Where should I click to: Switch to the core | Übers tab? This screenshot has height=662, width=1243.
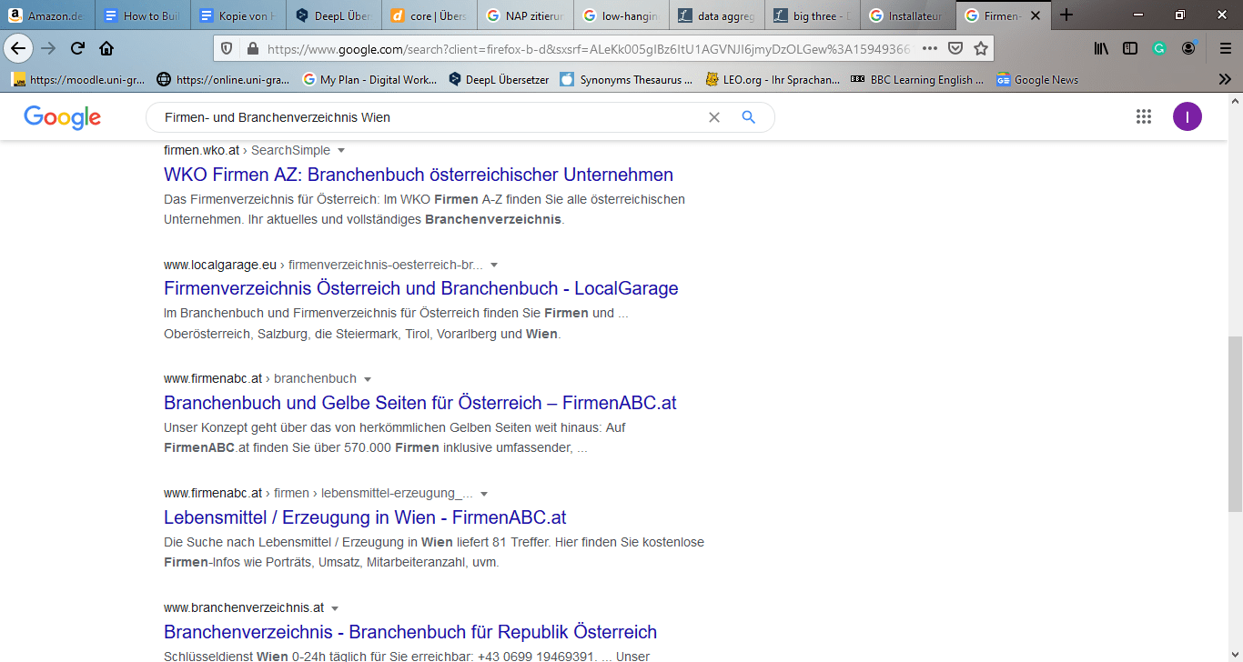429,15
